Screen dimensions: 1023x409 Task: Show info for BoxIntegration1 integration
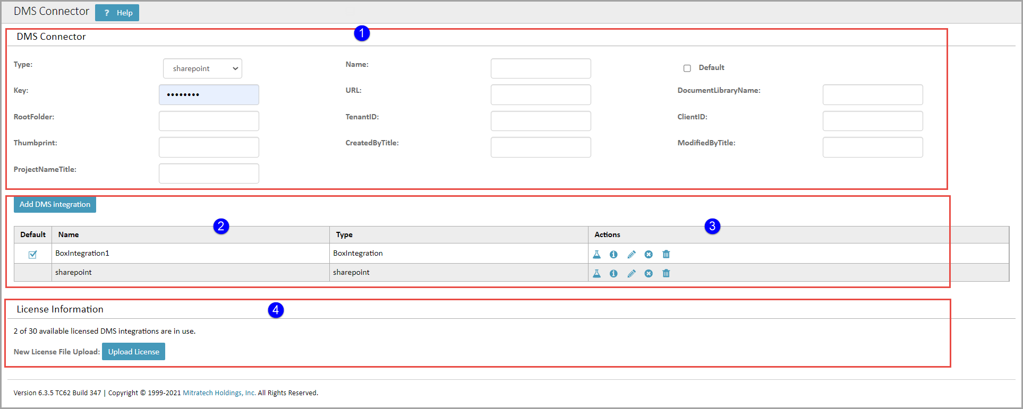pos(613,255)
